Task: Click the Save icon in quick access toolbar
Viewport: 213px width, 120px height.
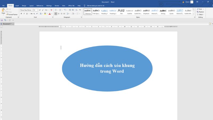Action: tap(2, 20)
